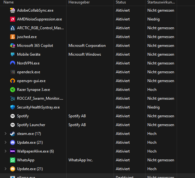The image size is (195, 178).
Task: Select the Mobile Geräte entry name
Action: pyautogui.click(x=29, y=54)
